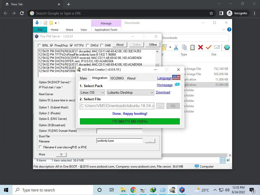The image size is (260, 195).
Task: Open the Customize Quick Access Toolbar arrow
Action: 56,23
